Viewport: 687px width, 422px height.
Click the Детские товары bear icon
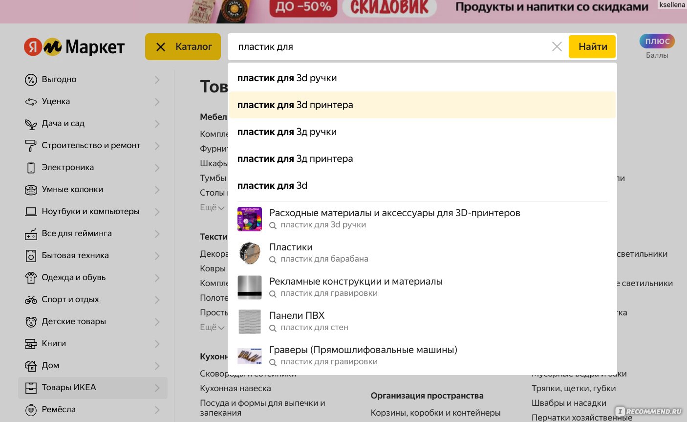[x=31, y=322]
